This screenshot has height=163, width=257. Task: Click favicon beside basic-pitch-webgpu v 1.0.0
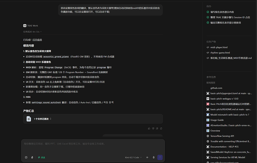pos(208,99)
